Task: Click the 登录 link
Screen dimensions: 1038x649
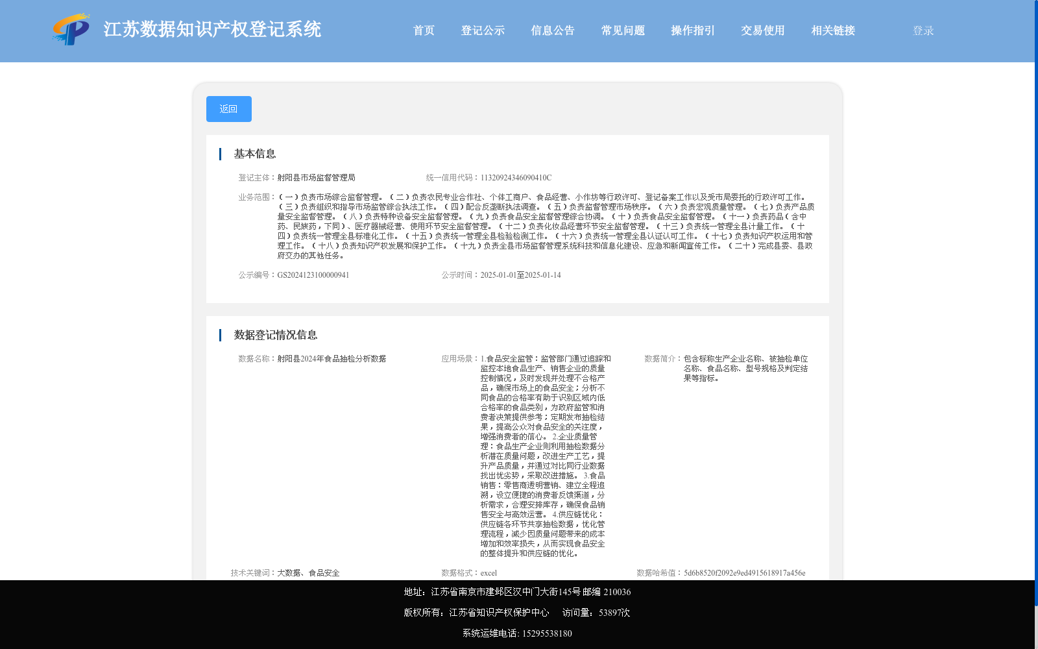Action: click(923, 31)
